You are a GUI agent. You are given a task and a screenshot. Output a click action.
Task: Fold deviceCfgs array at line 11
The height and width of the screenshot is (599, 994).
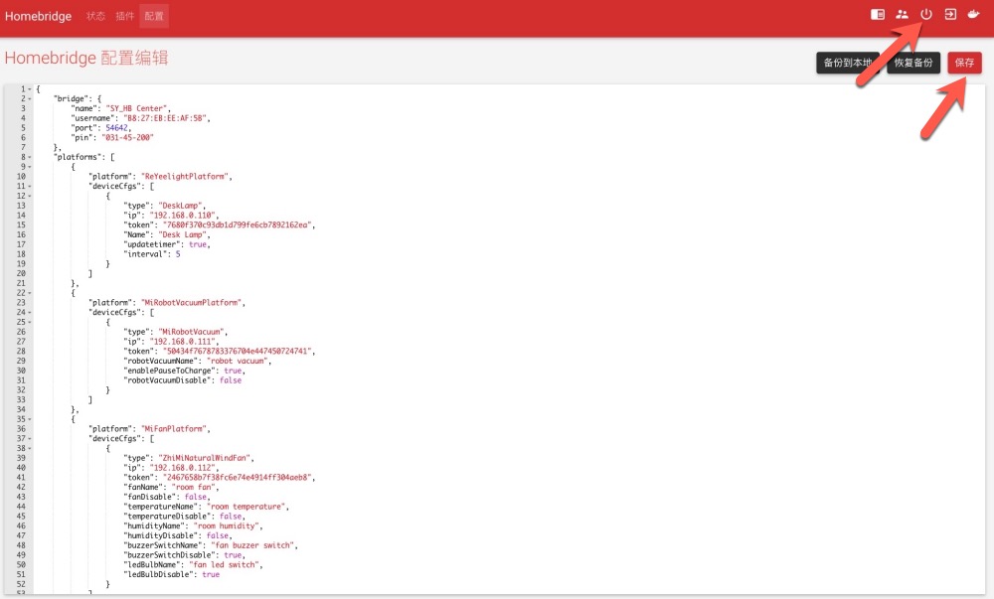click(x=30, y=186)
